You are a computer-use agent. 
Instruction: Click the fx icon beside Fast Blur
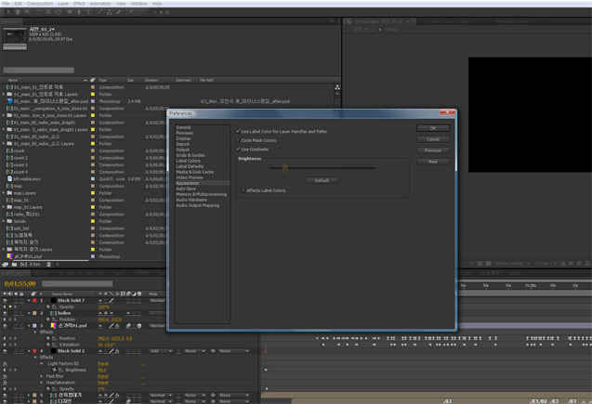[x=5, y=376]
